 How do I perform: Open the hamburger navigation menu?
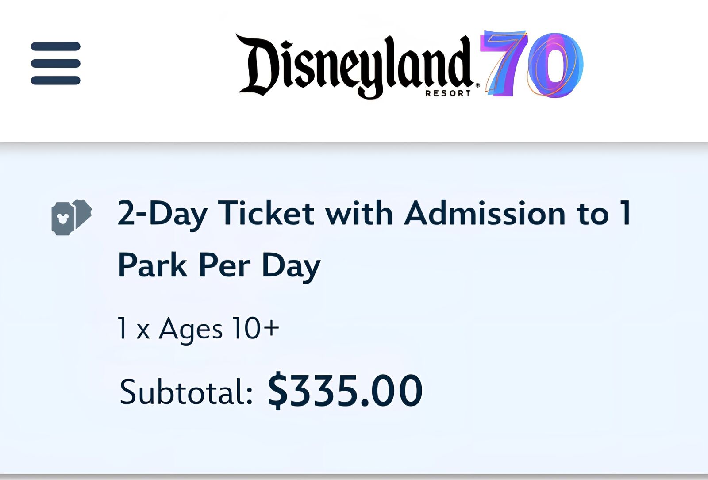coord(55,63)
